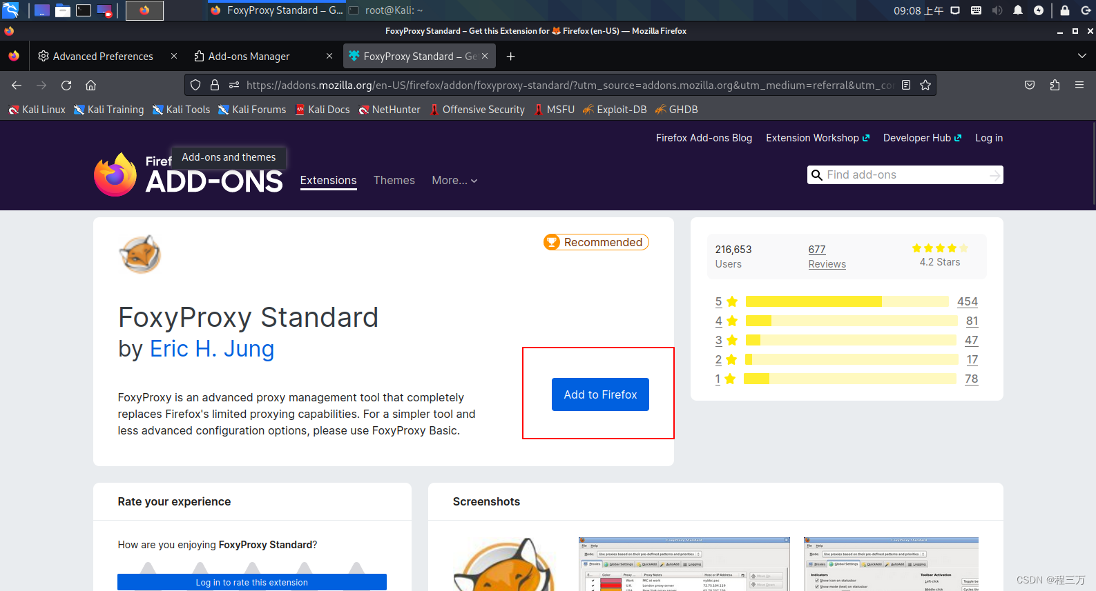Close the FoxyProxy Standard tab
1096x591 pixels.
pos(485,56)
